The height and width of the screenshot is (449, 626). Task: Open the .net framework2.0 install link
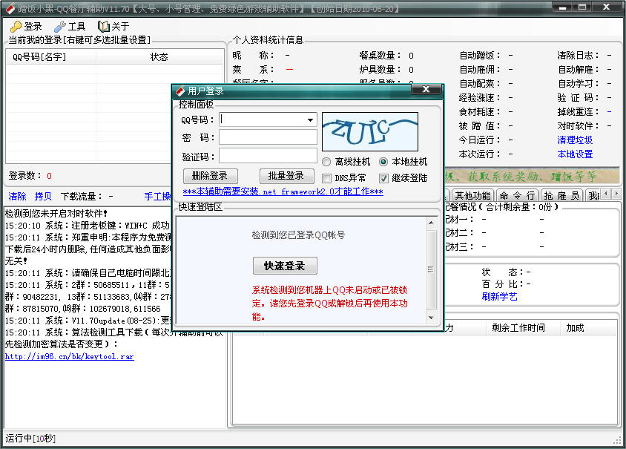pyautogui.click(x=283, y=191)
